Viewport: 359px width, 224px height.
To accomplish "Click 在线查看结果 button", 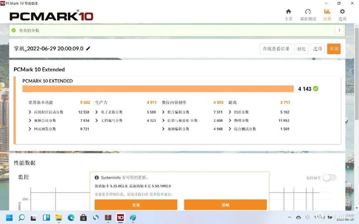I will click(x=276, y=49).
